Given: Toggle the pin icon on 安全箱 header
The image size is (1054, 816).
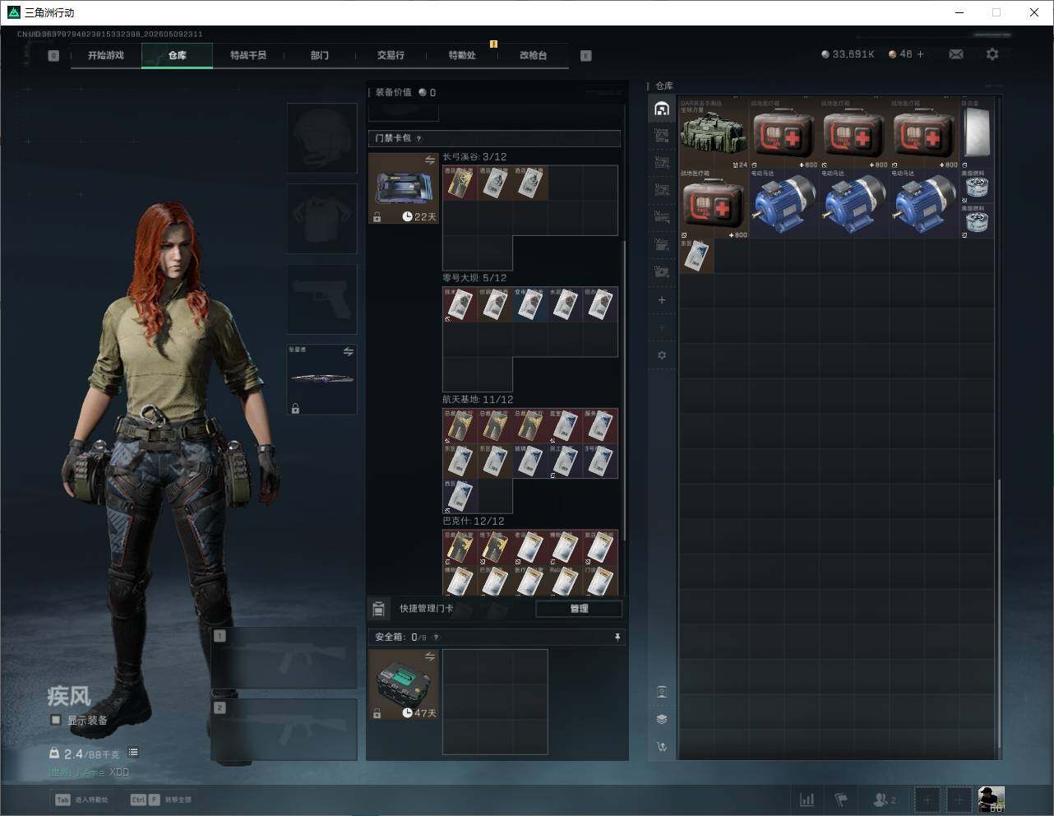Looking at the screenshot, I should pyautogui.click(x=617, y=637).
